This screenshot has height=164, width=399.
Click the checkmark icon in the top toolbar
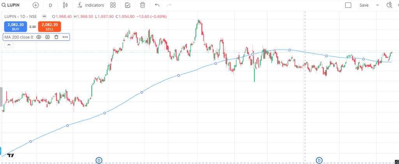coord(128,5)
